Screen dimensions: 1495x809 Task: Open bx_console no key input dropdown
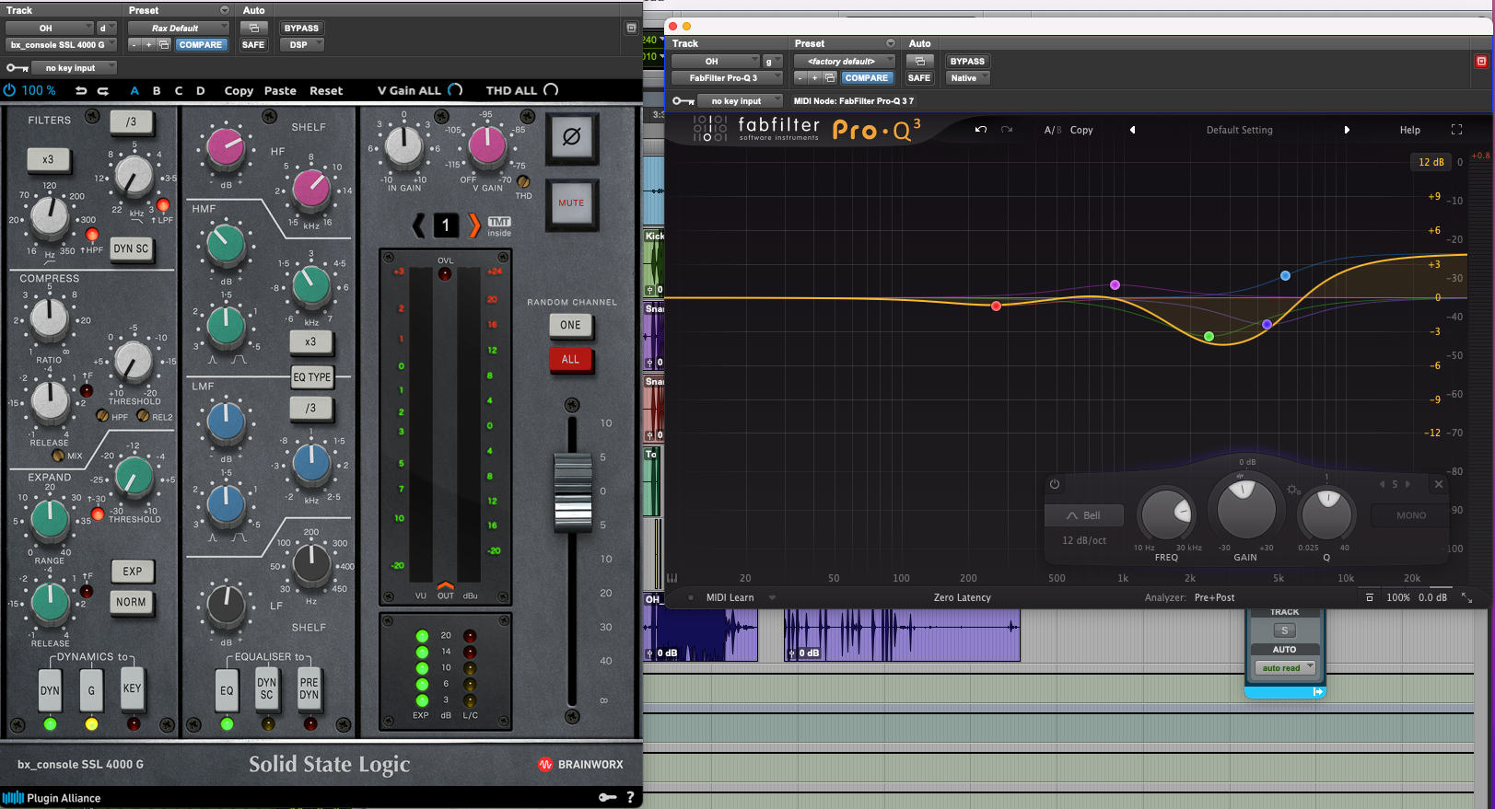[74, 68]
